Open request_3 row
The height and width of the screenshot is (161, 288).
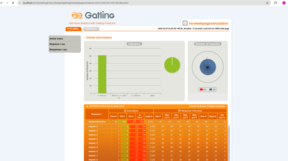coord(156,139)
